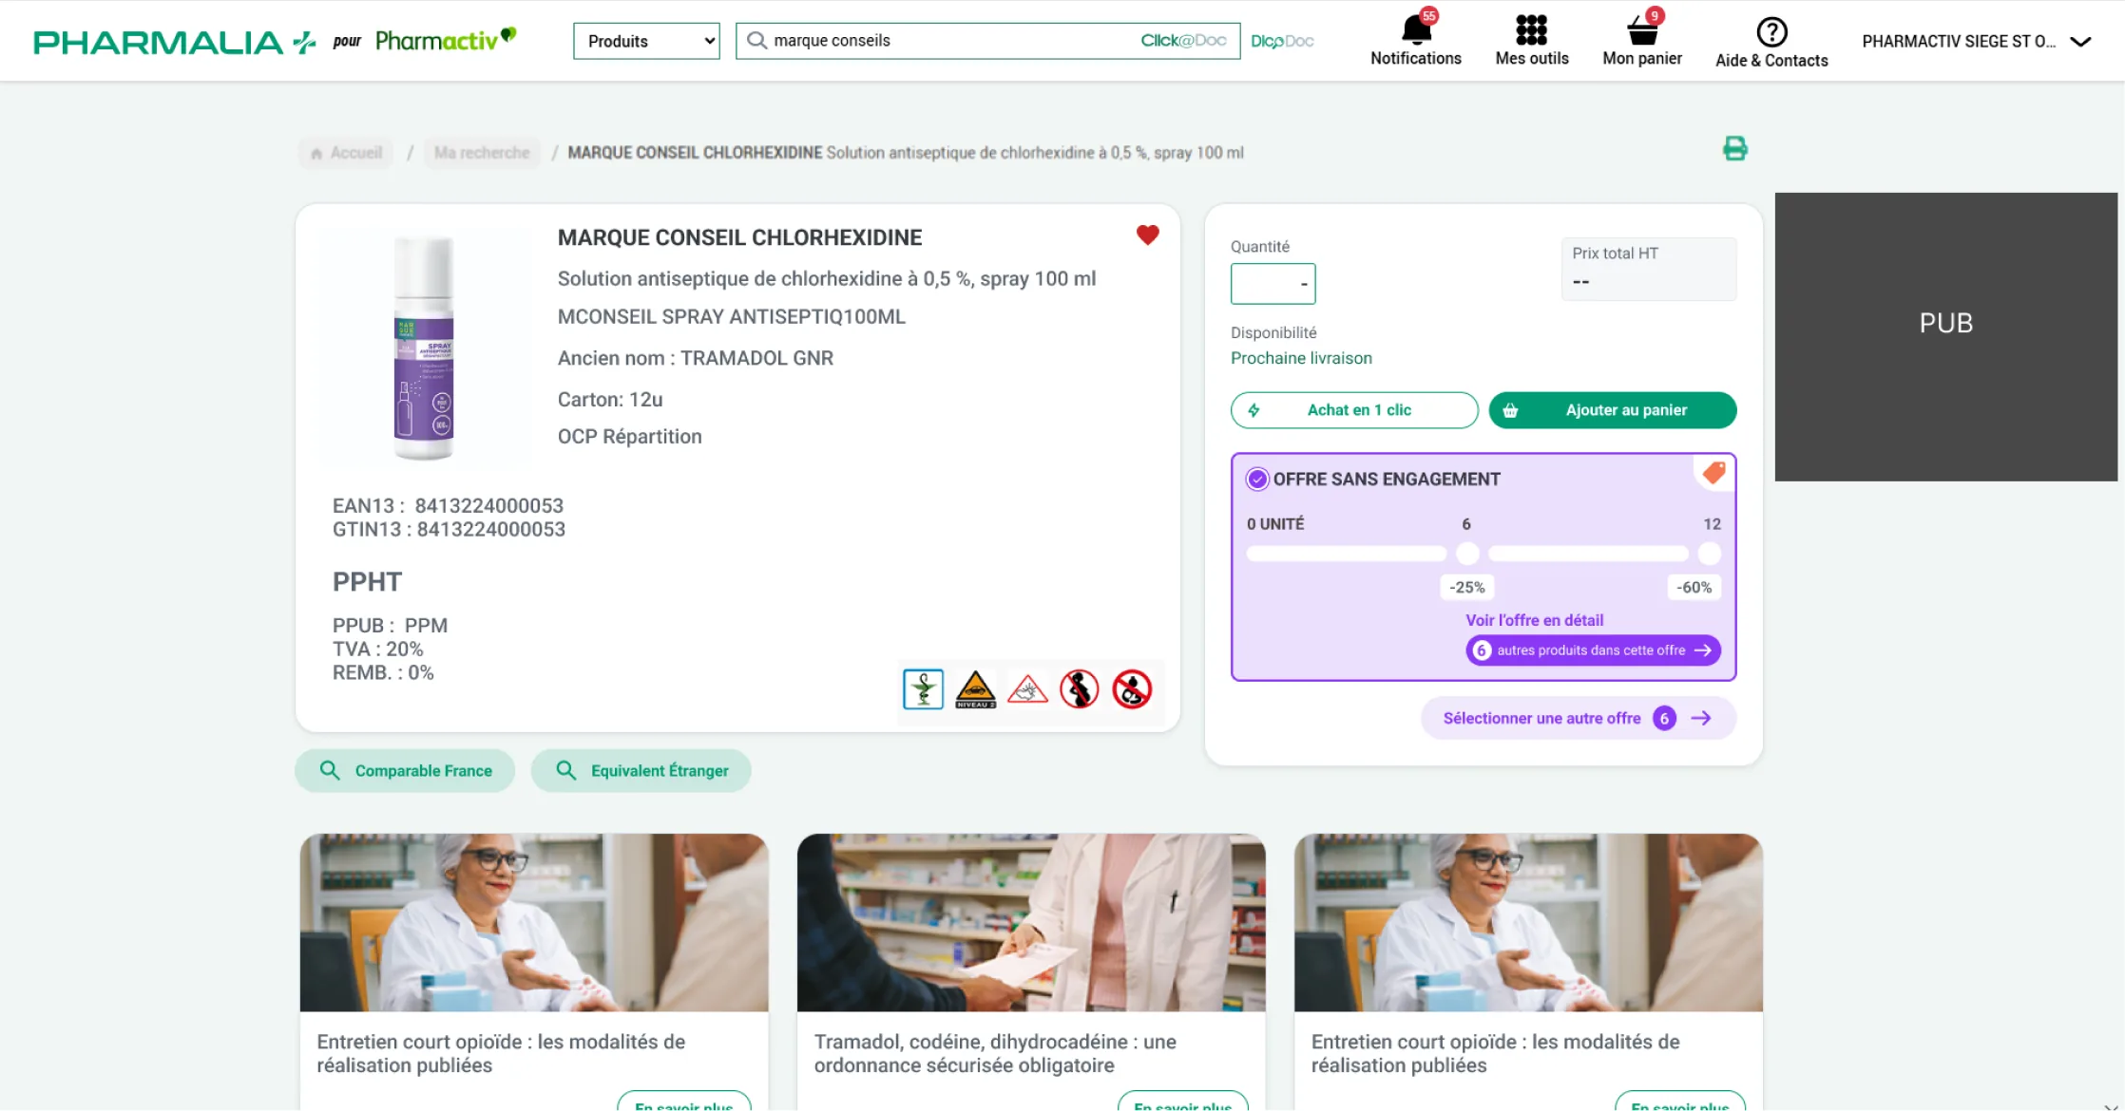Click the DicoDoc logo

[x=1282, y=41]
